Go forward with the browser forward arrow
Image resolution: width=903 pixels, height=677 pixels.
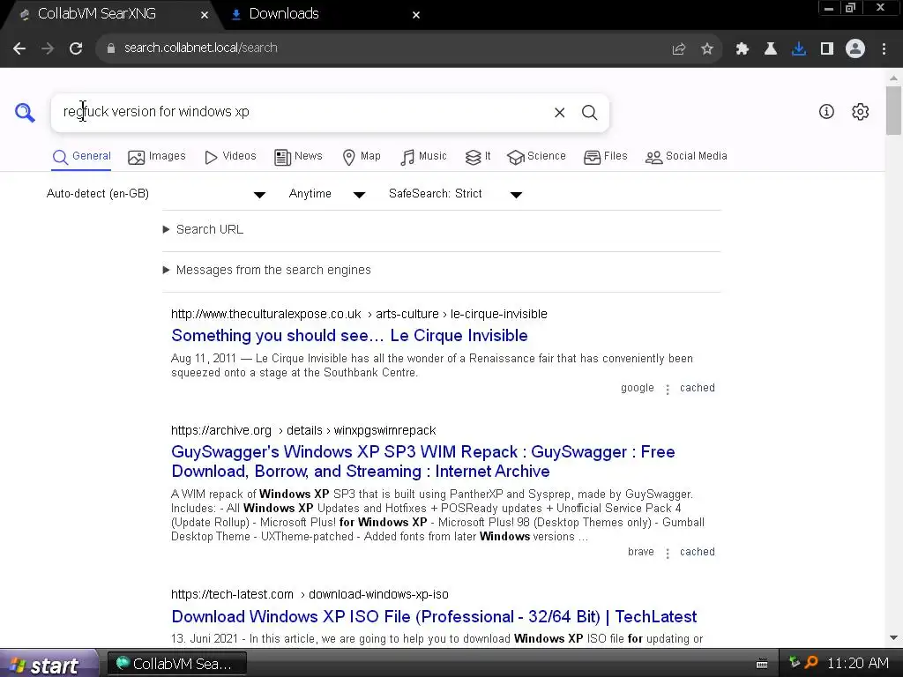click(x=48, y=48)
